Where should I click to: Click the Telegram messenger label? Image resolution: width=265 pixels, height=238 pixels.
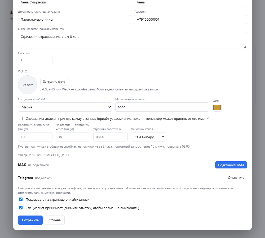pos(25,178)
